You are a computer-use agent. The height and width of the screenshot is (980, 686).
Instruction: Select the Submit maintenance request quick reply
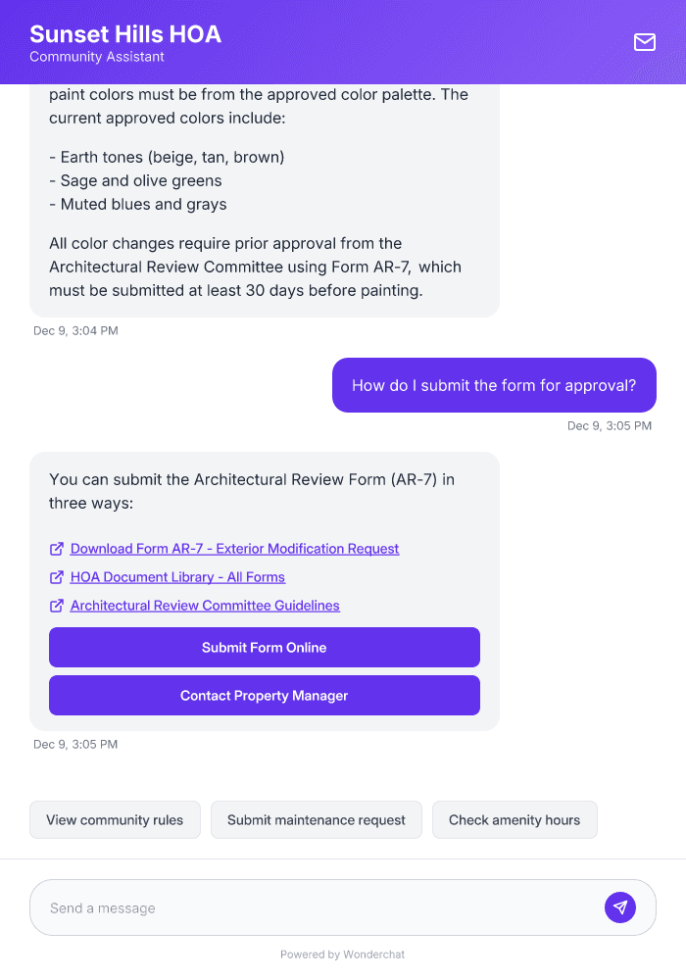click(316, 819)
